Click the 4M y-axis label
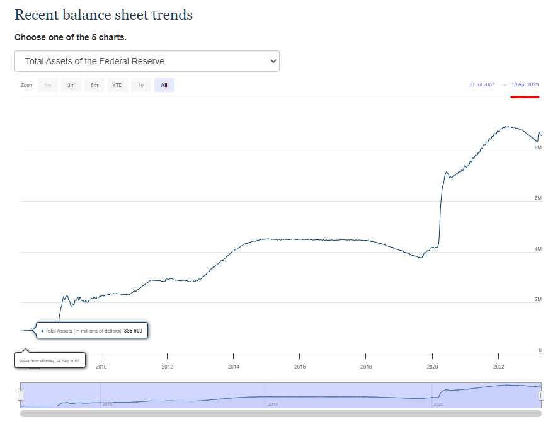This screenshot has height=429, width=560. pyautogui.click(x=538, y=249)
